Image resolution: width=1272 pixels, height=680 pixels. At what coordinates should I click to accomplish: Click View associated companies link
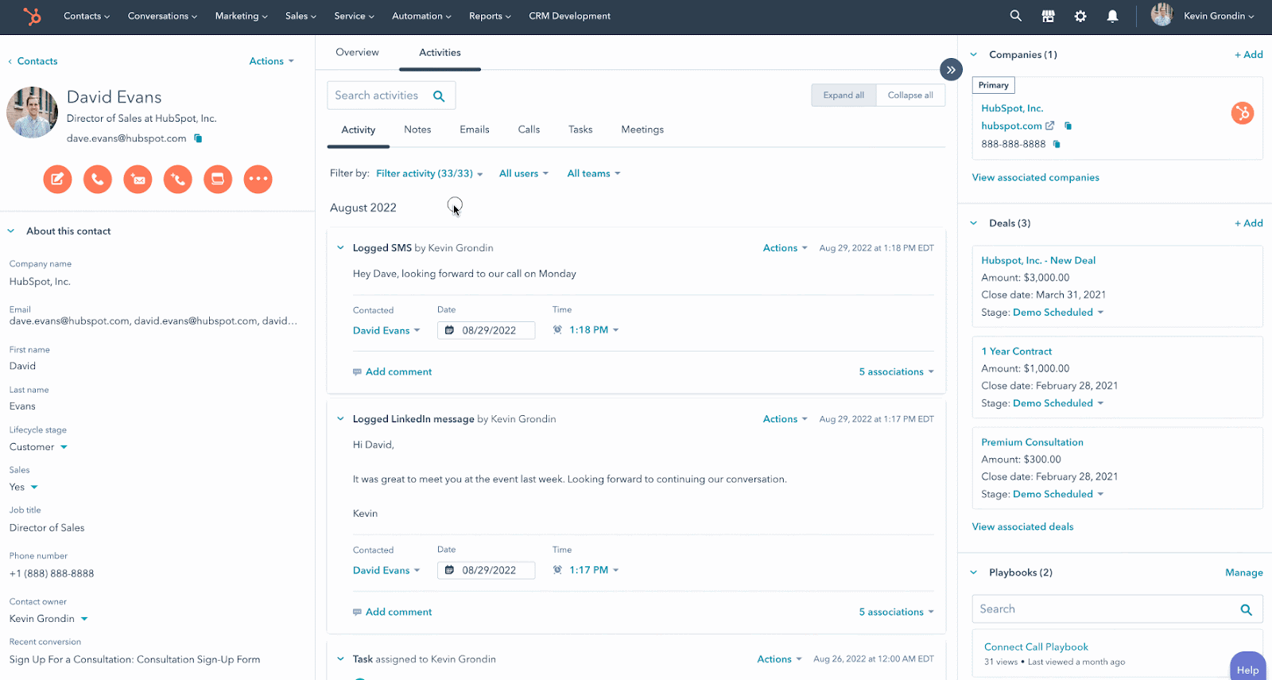point(1035,177)
